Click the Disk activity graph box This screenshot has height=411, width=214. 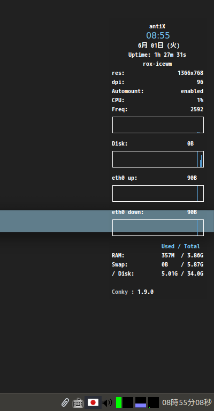[158, 159]
